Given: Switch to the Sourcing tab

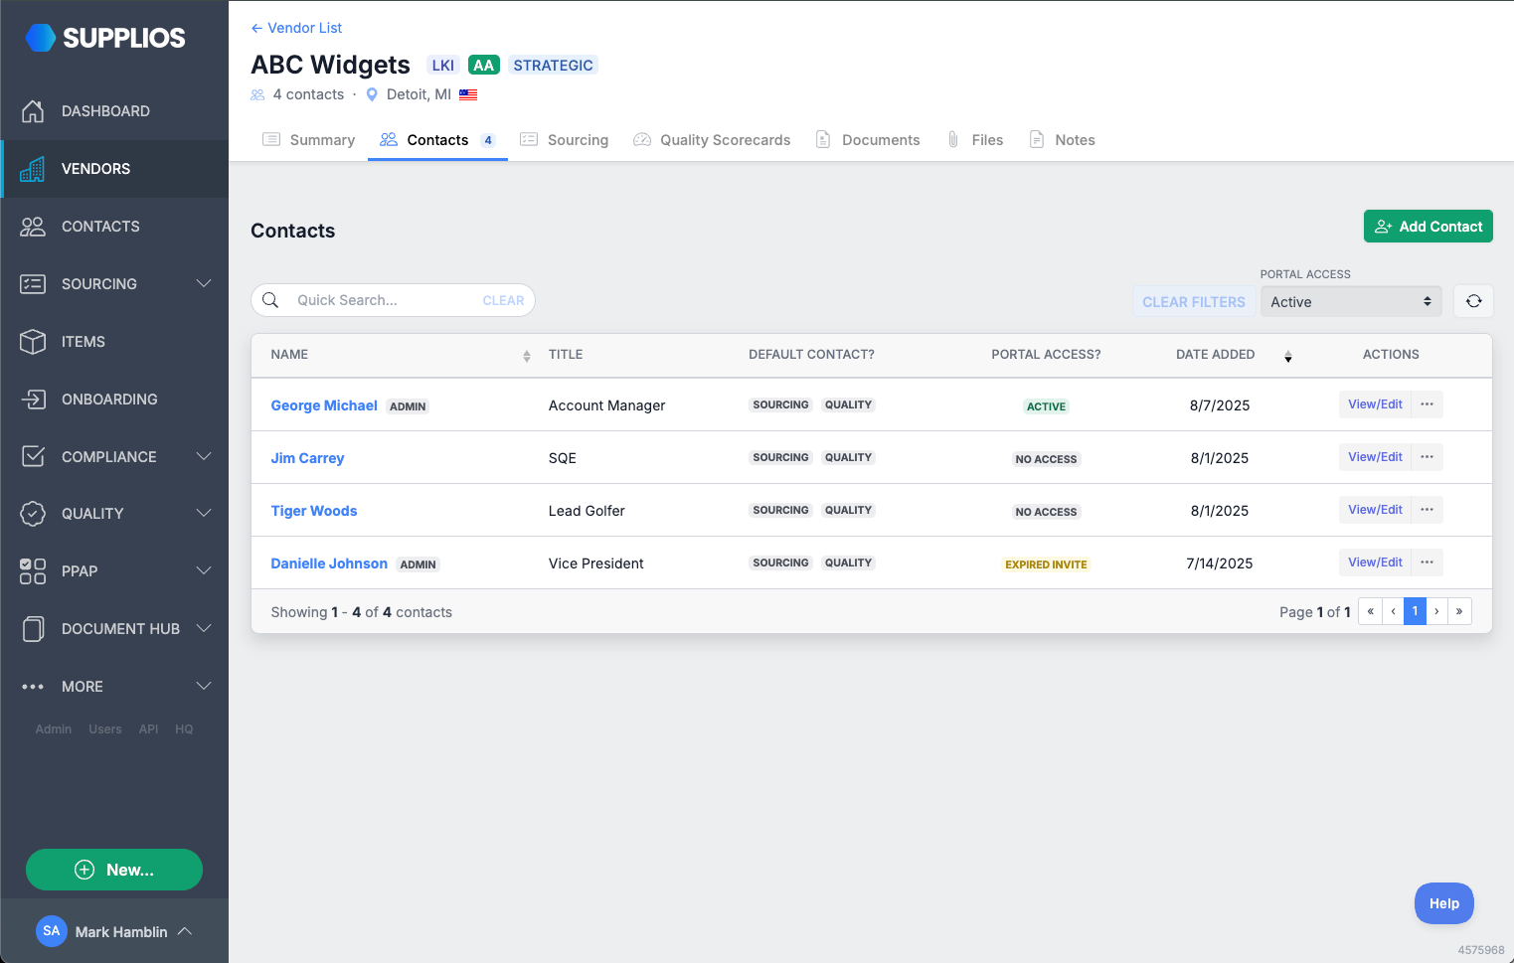Looking at the screenshot, I should (565, 140).
